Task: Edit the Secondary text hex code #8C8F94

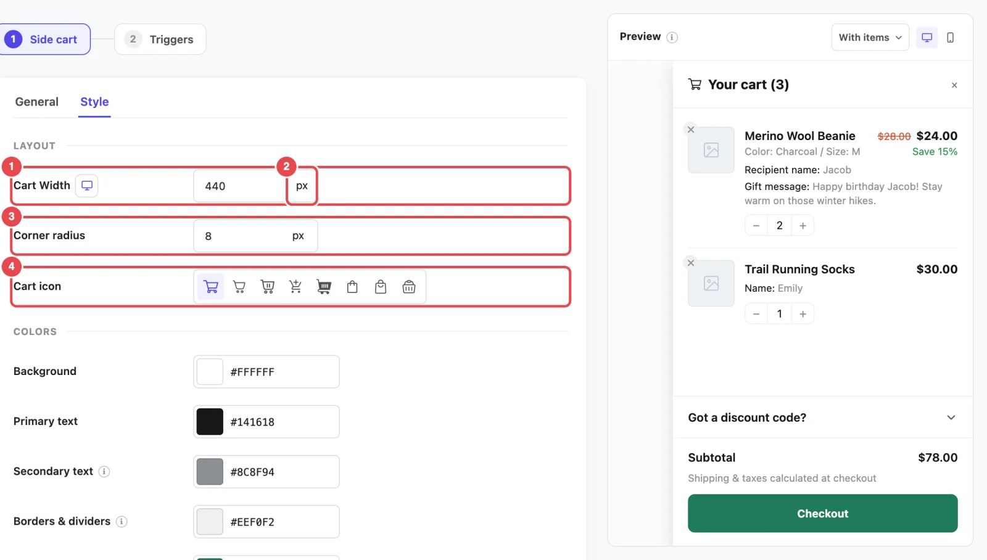Action: click(252, 472)
